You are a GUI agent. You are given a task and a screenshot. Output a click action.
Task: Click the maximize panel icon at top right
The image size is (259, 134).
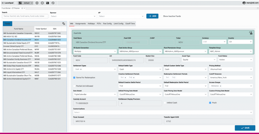258,8
